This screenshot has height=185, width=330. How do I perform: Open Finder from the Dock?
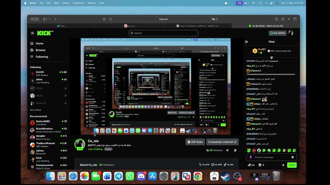51,176
